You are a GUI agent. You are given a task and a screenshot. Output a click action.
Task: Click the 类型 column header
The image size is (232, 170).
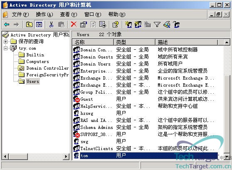(134, 42)
